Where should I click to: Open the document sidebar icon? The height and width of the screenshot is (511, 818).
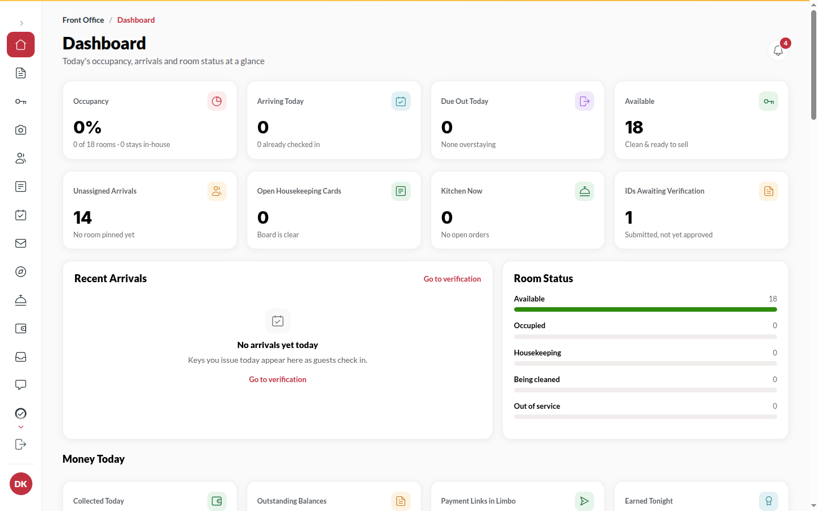click(20, 73)
